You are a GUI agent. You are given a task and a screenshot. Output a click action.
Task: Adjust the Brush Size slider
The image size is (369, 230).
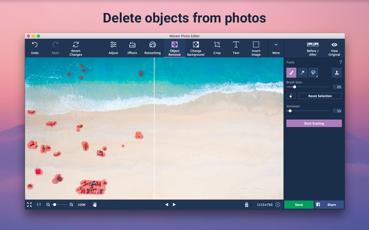click(294, 87)
